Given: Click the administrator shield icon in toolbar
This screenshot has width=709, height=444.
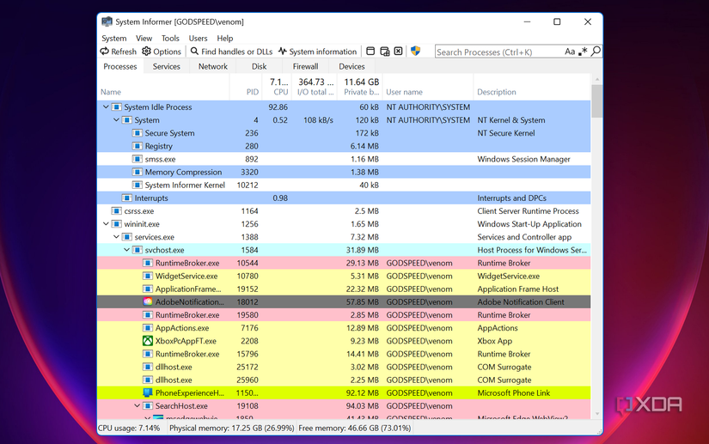Looking at the screenshot, I should point(415,51).
